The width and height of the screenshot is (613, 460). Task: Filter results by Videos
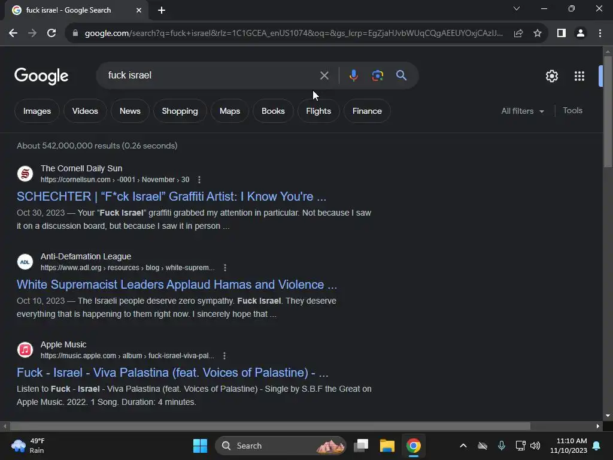85,111
